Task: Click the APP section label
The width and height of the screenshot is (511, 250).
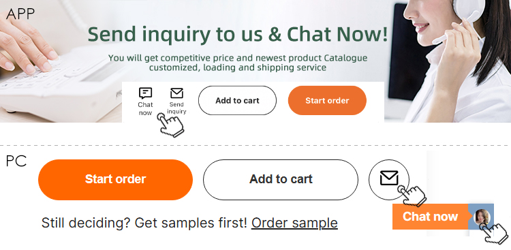Action: tap(20, 14)
